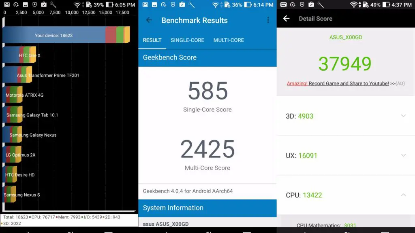415x233 pixels.
Task: Tap the green ASUS_X00GD device name
Action: (346, 37)
